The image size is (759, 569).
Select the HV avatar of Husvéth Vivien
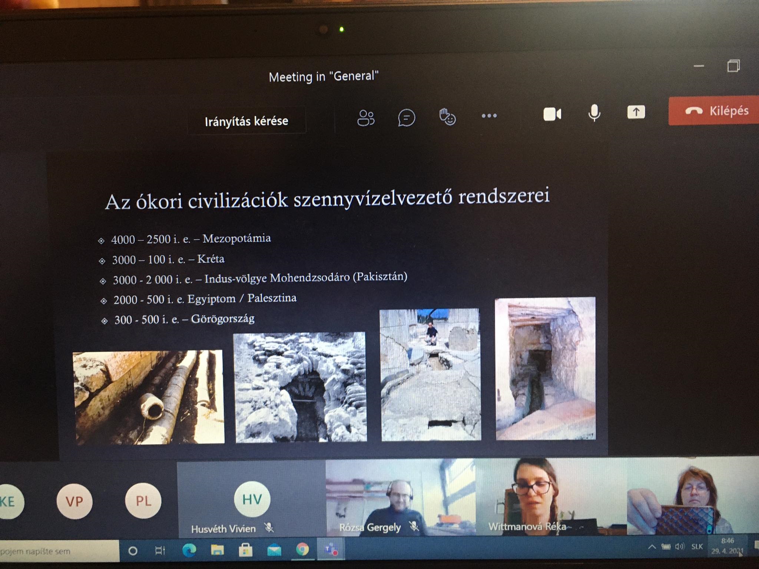point(252,499)
